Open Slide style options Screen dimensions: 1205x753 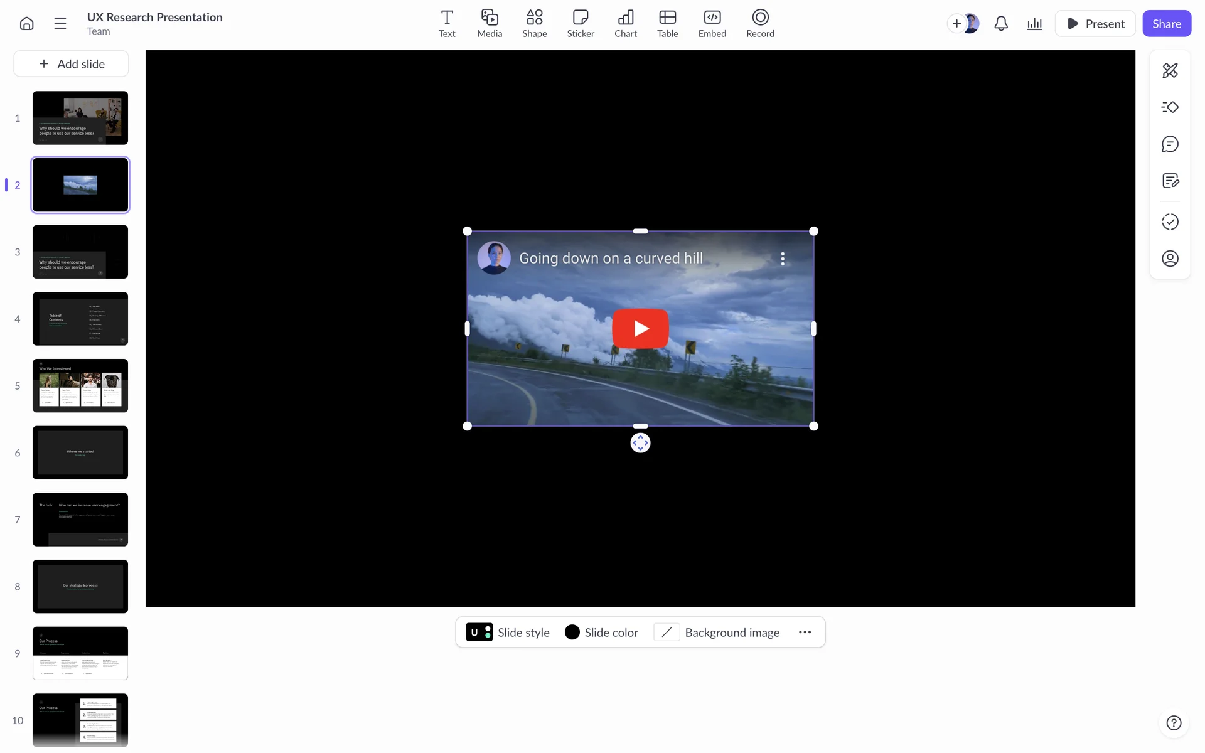point(508,633)
